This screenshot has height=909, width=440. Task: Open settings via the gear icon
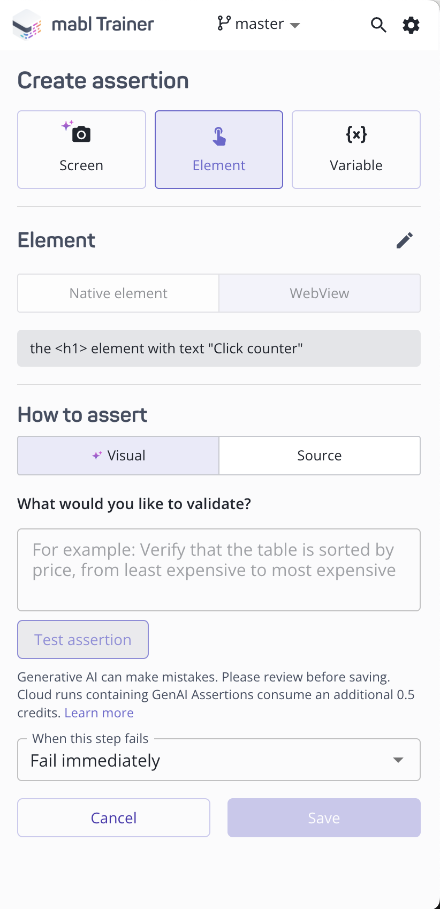coord(411,25)
